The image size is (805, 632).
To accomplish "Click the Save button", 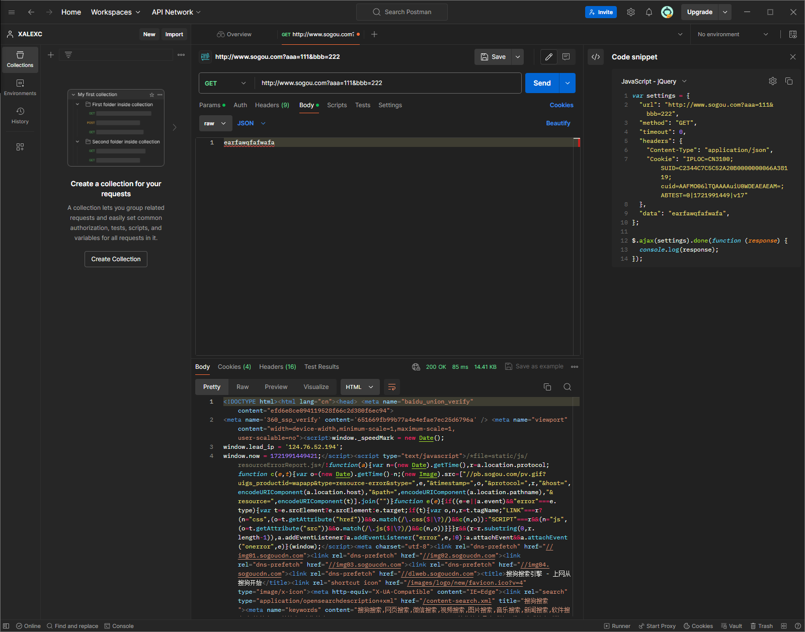I will click(493, 57).
